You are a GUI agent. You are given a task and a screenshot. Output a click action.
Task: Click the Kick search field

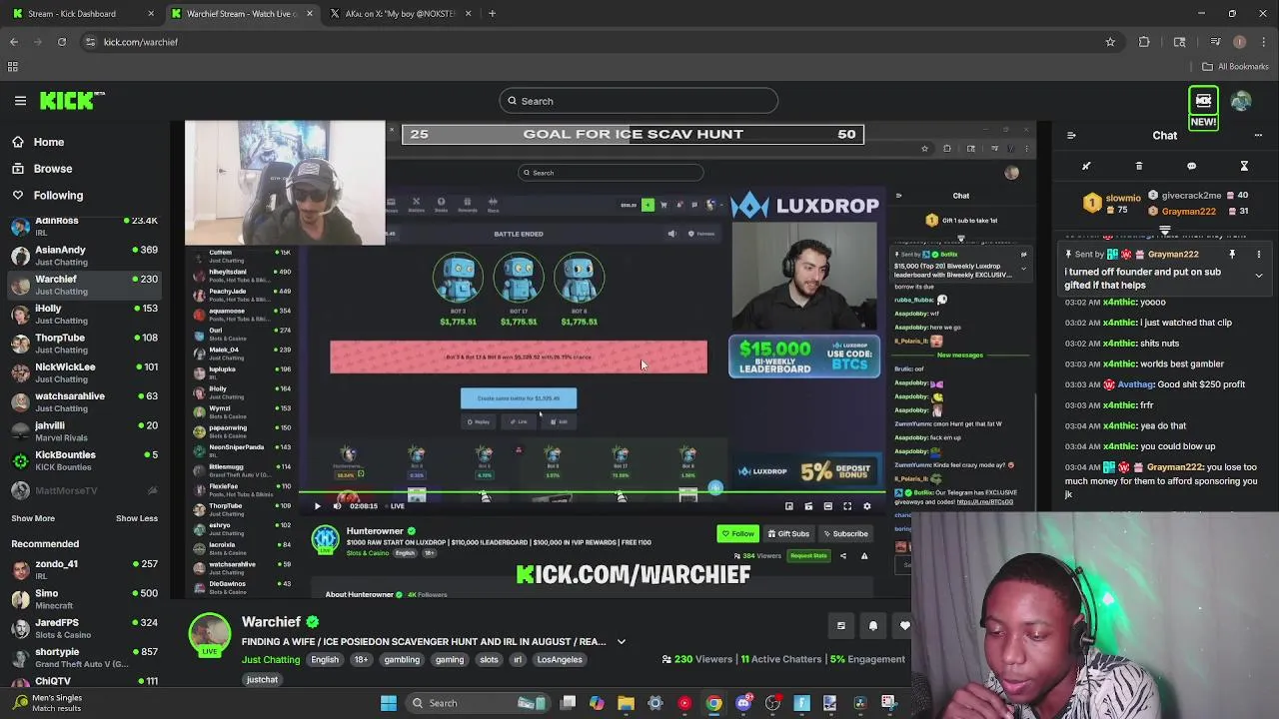click(x=639, y=101)
